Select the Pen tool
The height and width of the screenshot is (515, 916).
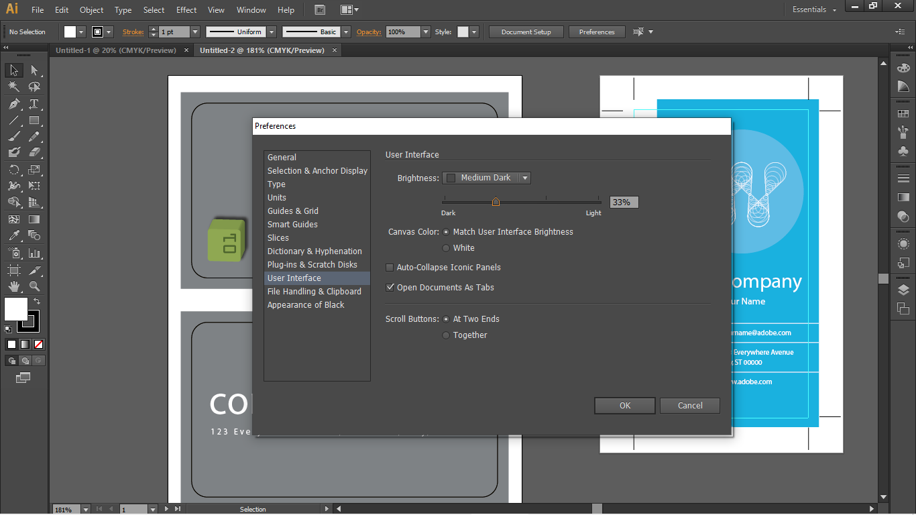tap(13, 104)
